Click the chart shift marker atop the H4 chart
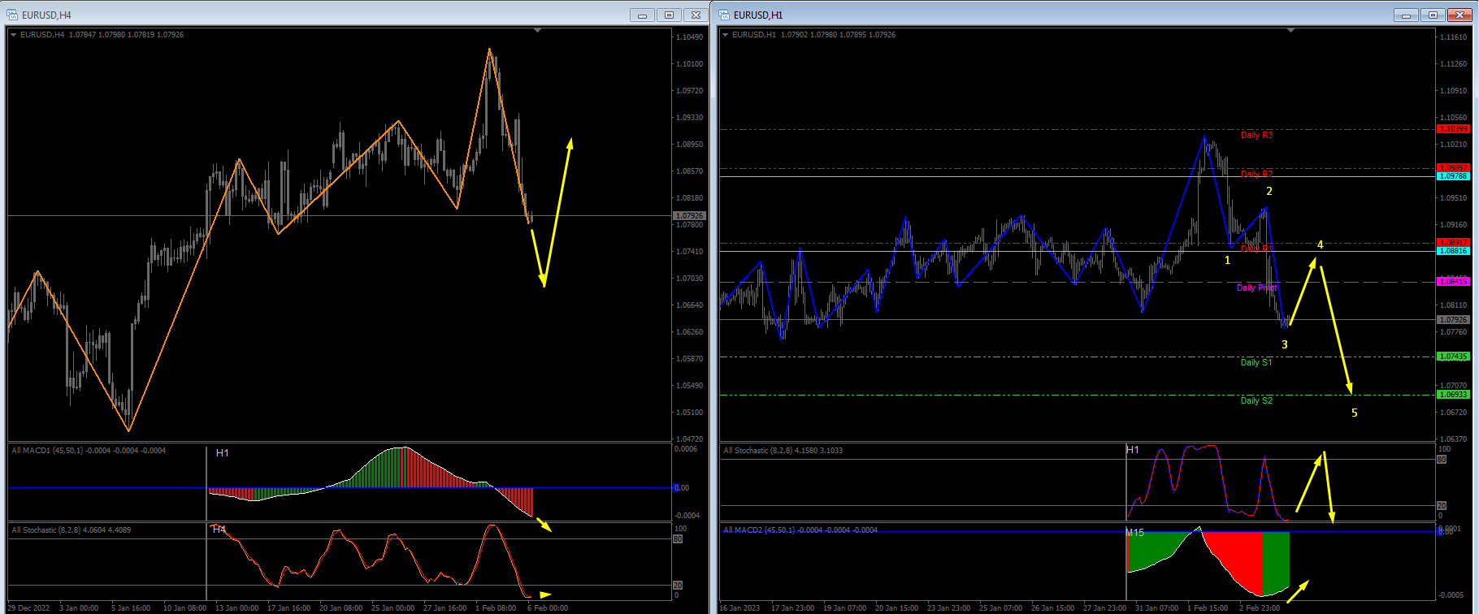This screenshot has height=614, width=1479. click(x=537, y=31)
